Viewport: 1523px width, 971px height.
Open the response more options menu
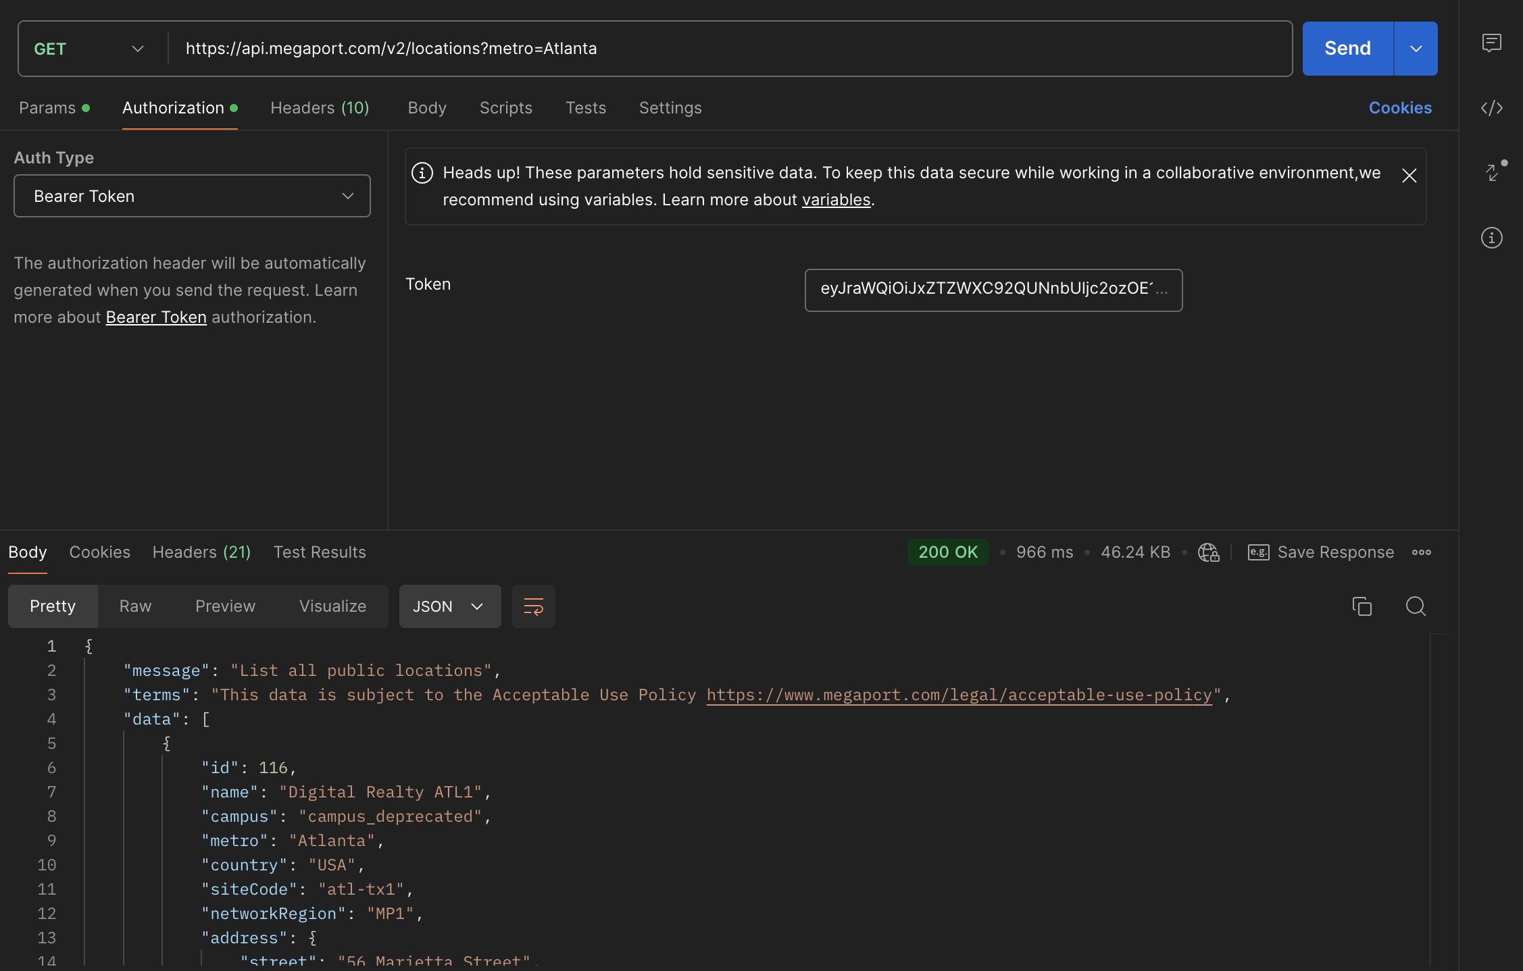1421,552
